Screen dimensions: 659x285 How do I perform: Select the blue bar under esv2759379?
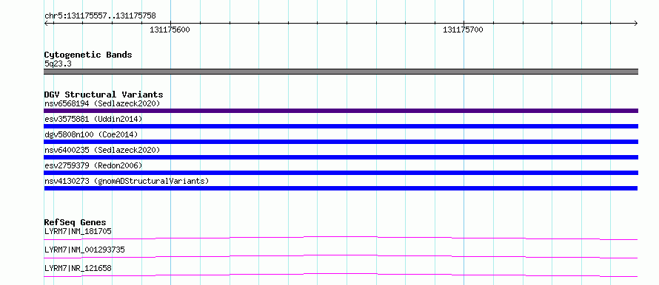[x=341, y=173]
